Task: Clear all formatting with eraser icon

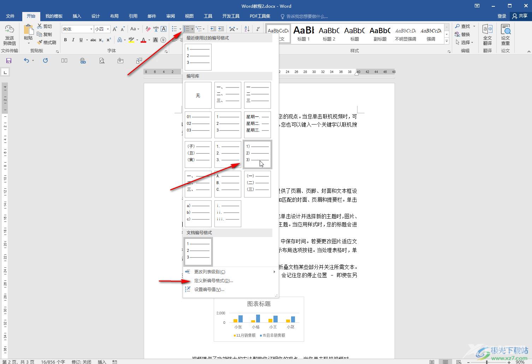Action: click(148, 29)
